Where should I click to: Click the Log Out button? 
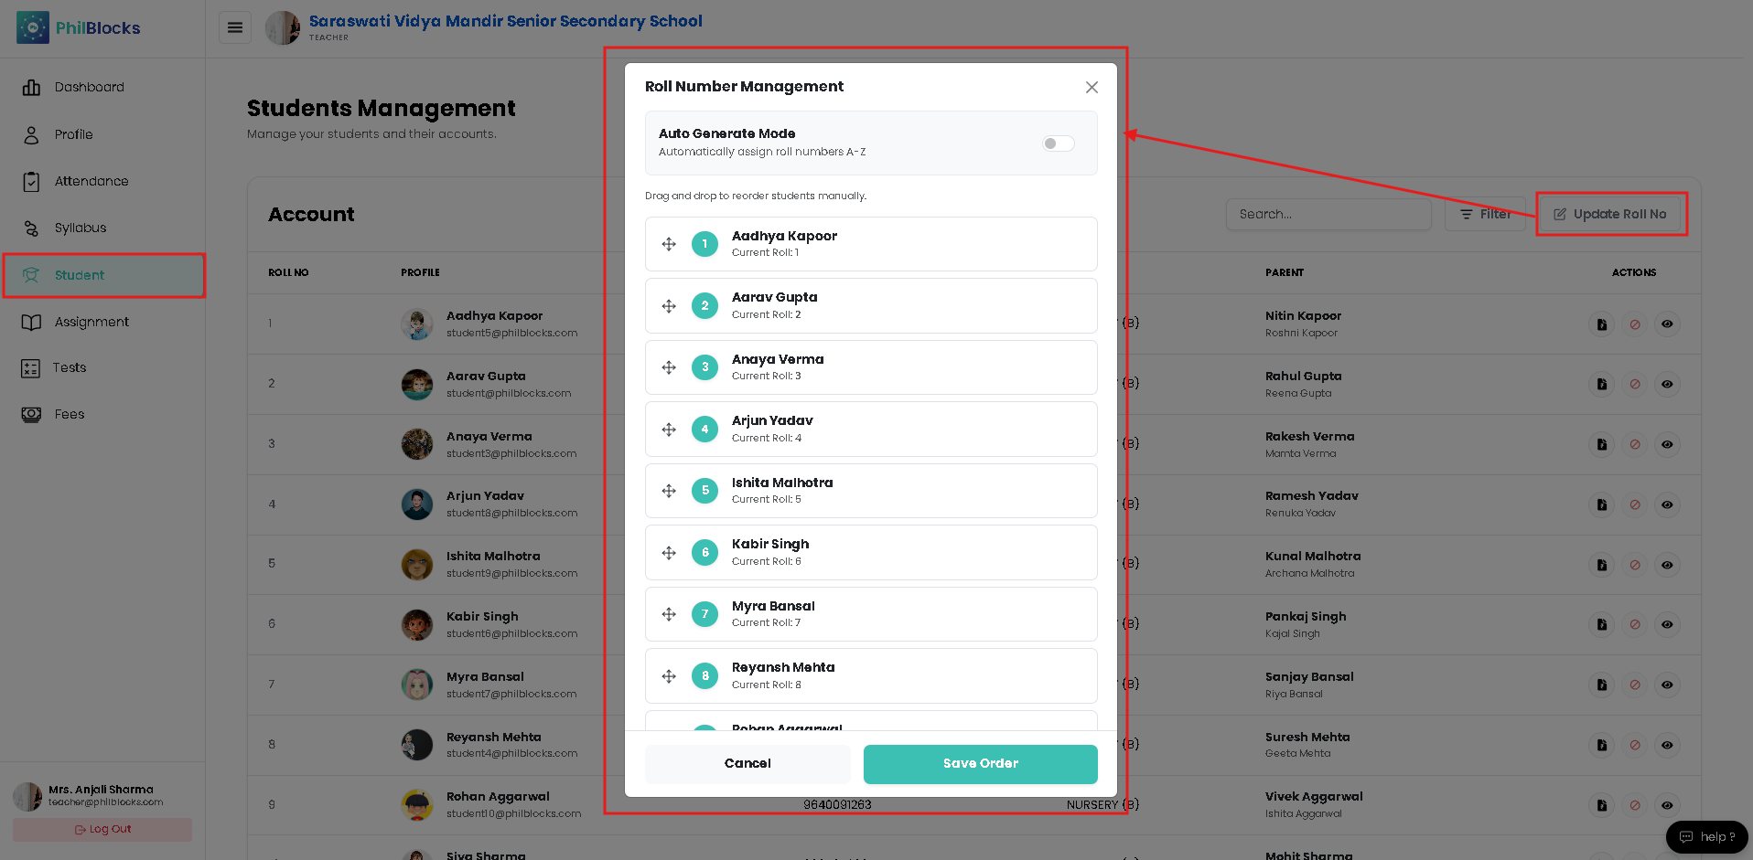click(x=102, y=830)
